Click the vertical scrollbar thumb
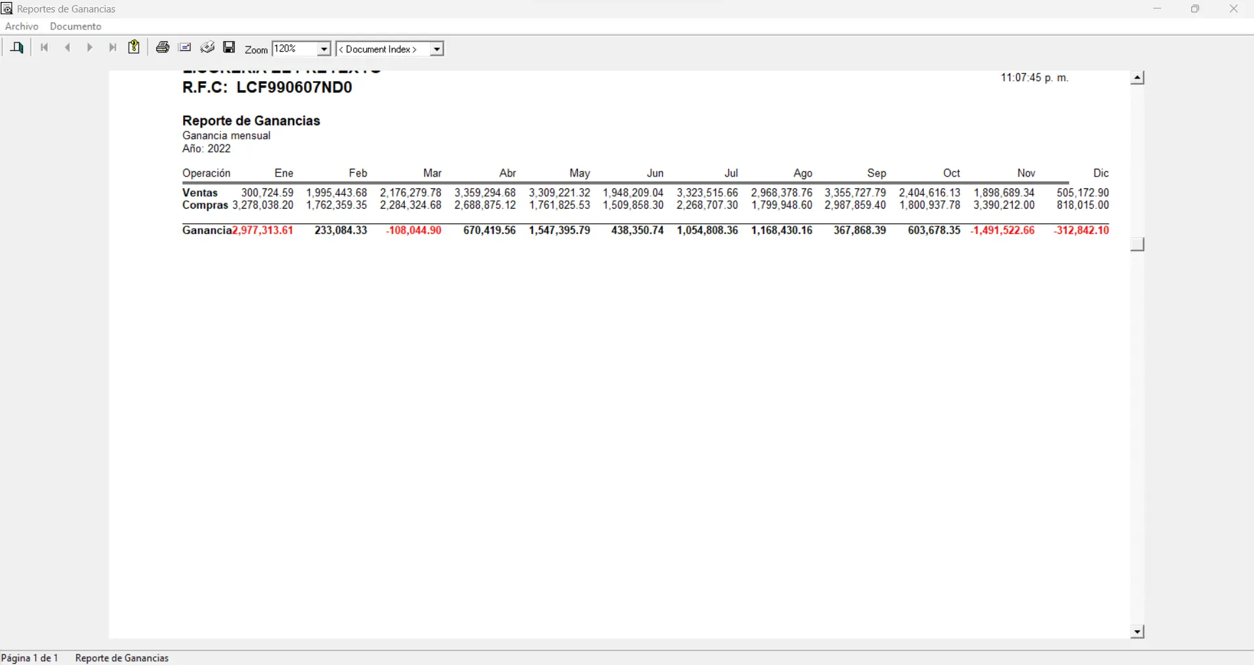The image size is (1254, 665). [x=1138, y=244]
